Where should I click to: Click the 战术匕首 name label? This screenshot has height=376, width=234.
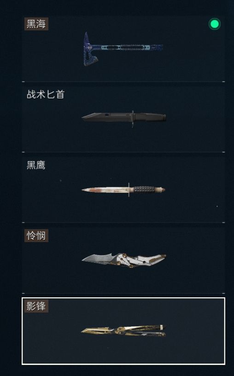point(46,94)
